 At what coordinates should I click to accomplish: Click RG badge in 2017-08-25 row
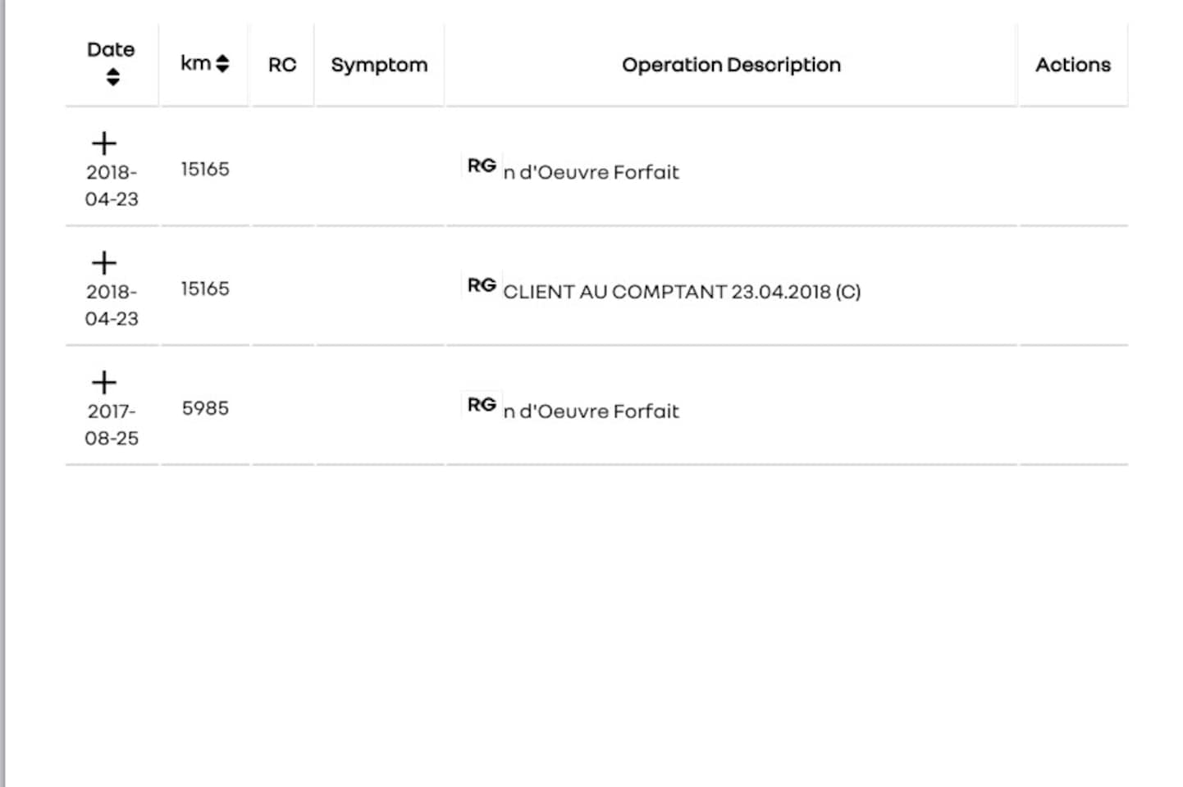[x=482, y=405]
